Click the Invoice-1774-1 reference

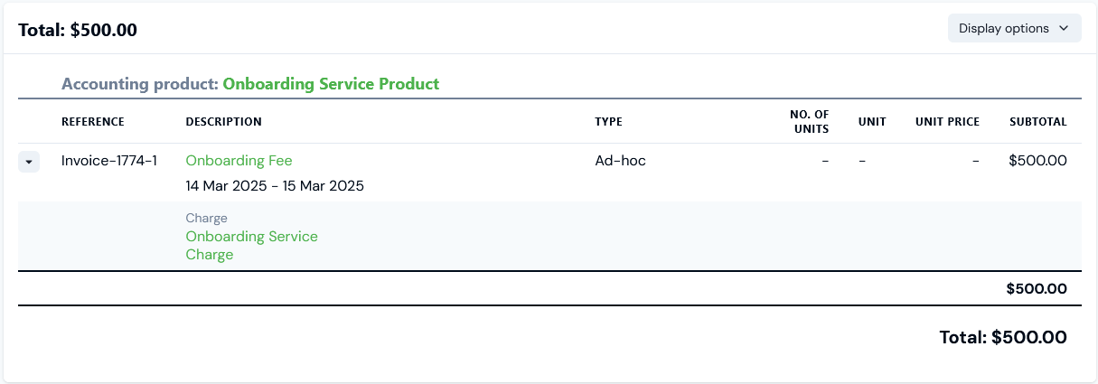[x=109, y=161]
